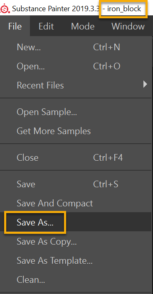Choose Close from the File menu

(x=76, y=158)
